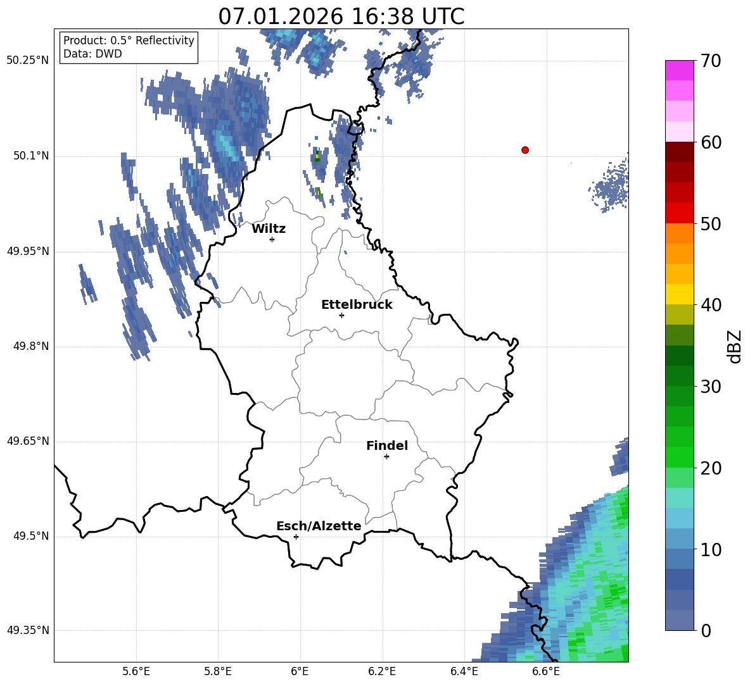Click the 30 tick on colorbar
The width and height of the screenshot is (750, 684).
pyautogui.click(x=710, y=387)
